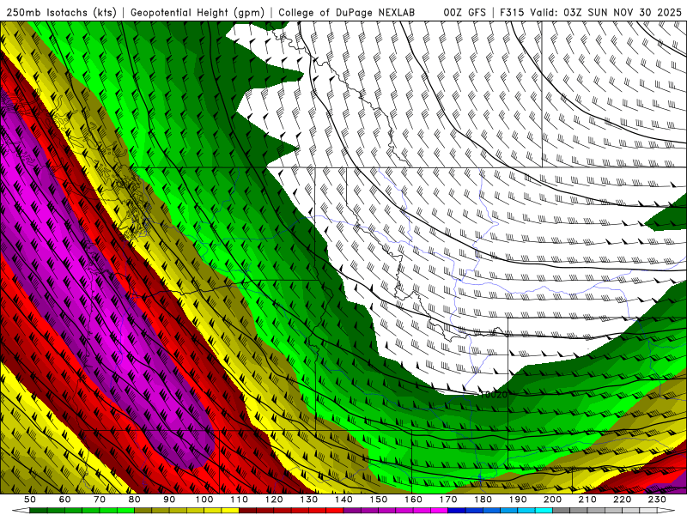The height and width of the screenshot is (515, 687).
Task: Click the '10020' height contour label
Action: 493,395
